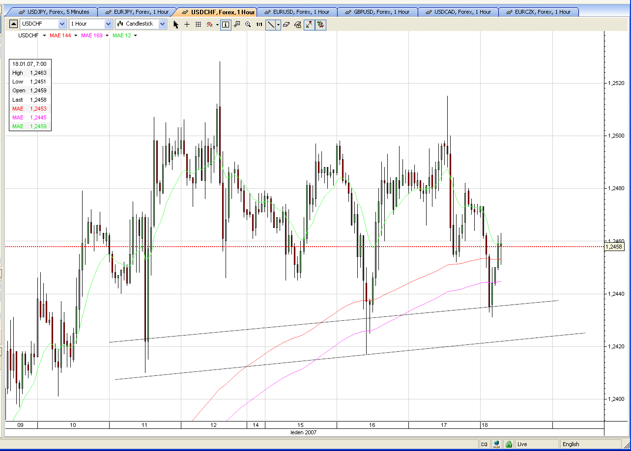Image resolution: width=631 pixels, height=451 pixels.
Task: Click the red MAE 144 legend label
Action: [60, 35]
